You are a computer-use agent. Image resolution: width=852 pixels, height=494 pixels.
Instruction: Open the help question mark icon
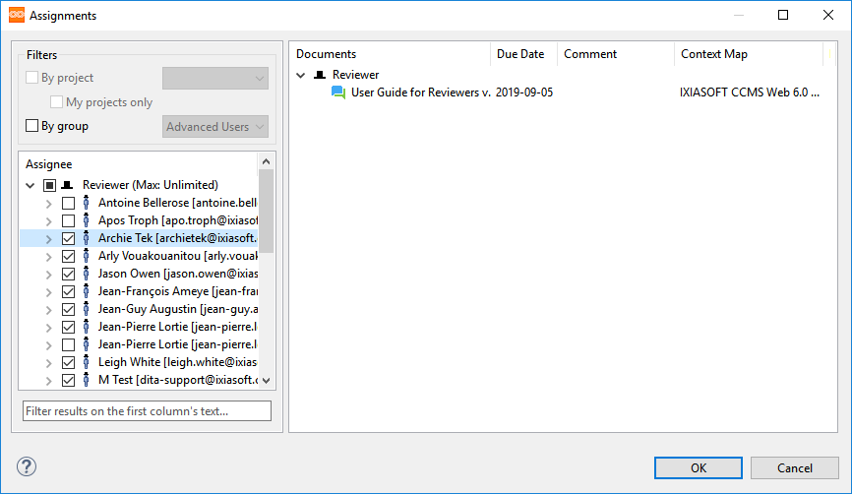(x=27, y=466)
